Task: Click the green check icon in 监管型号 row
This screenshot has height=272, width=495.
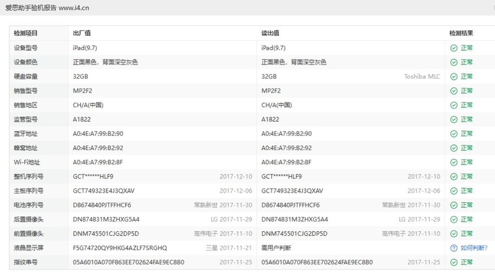Action: 454,119
